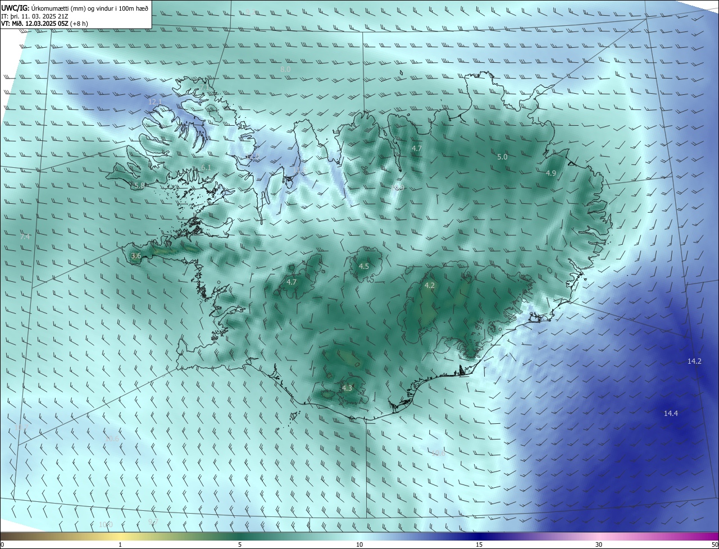Click the color scale tick labeled 50
719x549 pixels.
point(715,545)
